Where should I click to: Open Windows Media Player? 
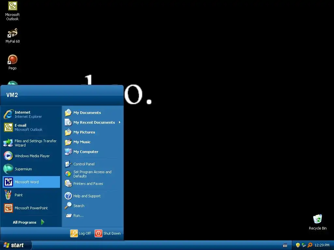pos(31,156)
